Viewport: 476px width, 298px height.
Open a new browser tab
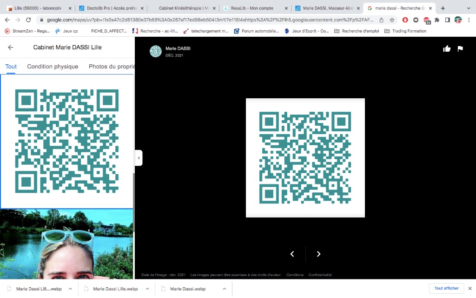(443, 8)
